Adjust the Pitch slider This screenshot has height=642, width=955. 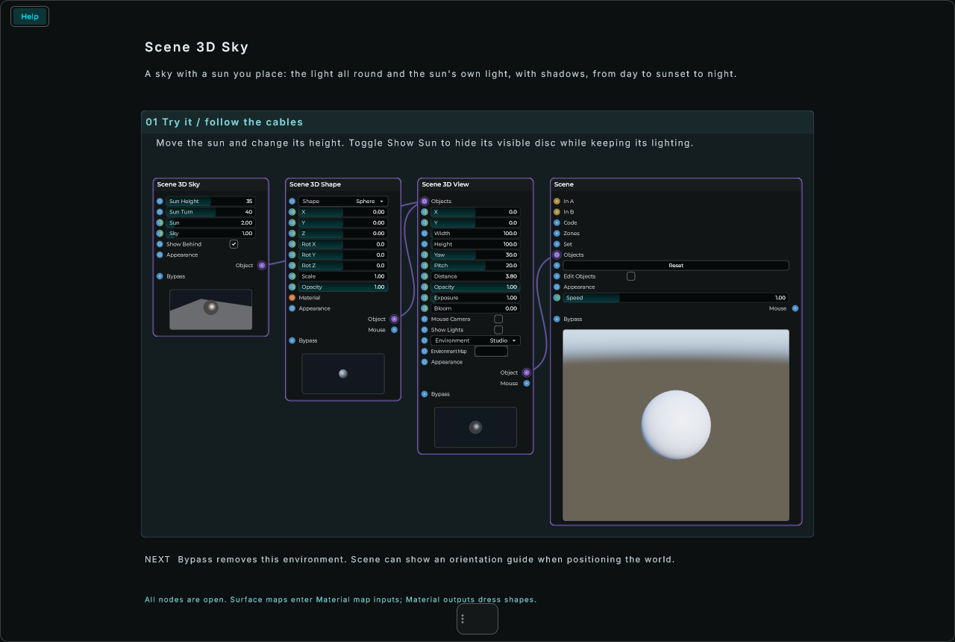(475, 266)
